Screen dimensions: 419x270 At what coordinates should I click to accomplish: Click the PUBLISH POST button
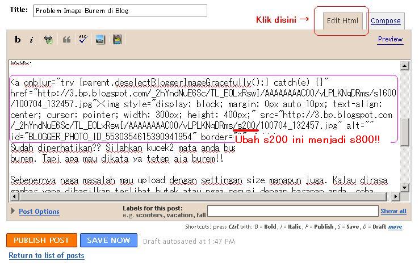(x=41, y=240)
